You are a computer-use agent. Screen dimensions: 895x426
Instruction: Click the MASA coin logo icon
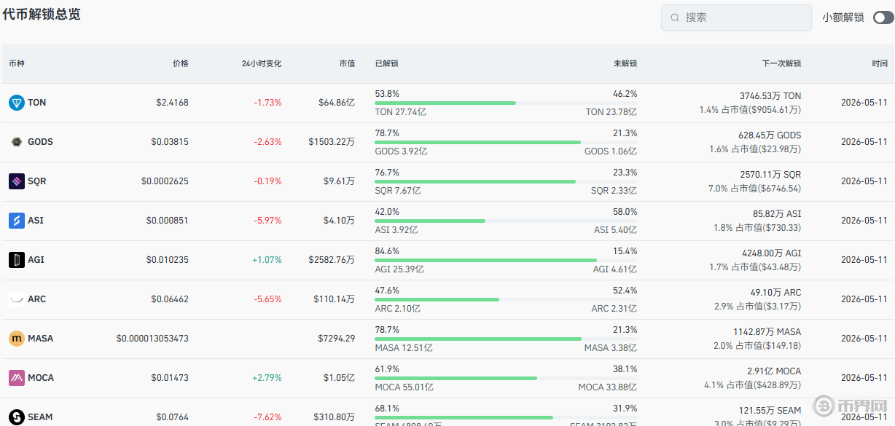17,339
